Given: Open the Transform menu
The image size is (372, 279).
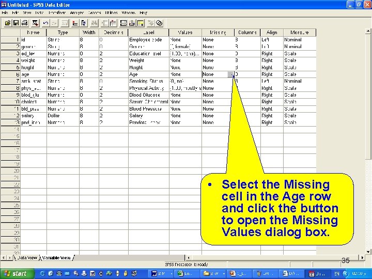Looking at the screenshot, I should (x=57, y=12).
